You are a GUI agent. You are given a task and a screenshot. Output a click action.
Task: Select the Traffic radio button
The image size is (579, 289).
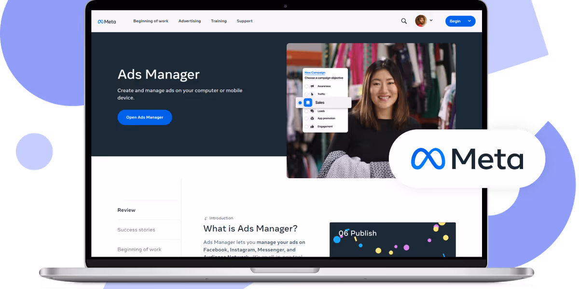click(x=306, y=94)
